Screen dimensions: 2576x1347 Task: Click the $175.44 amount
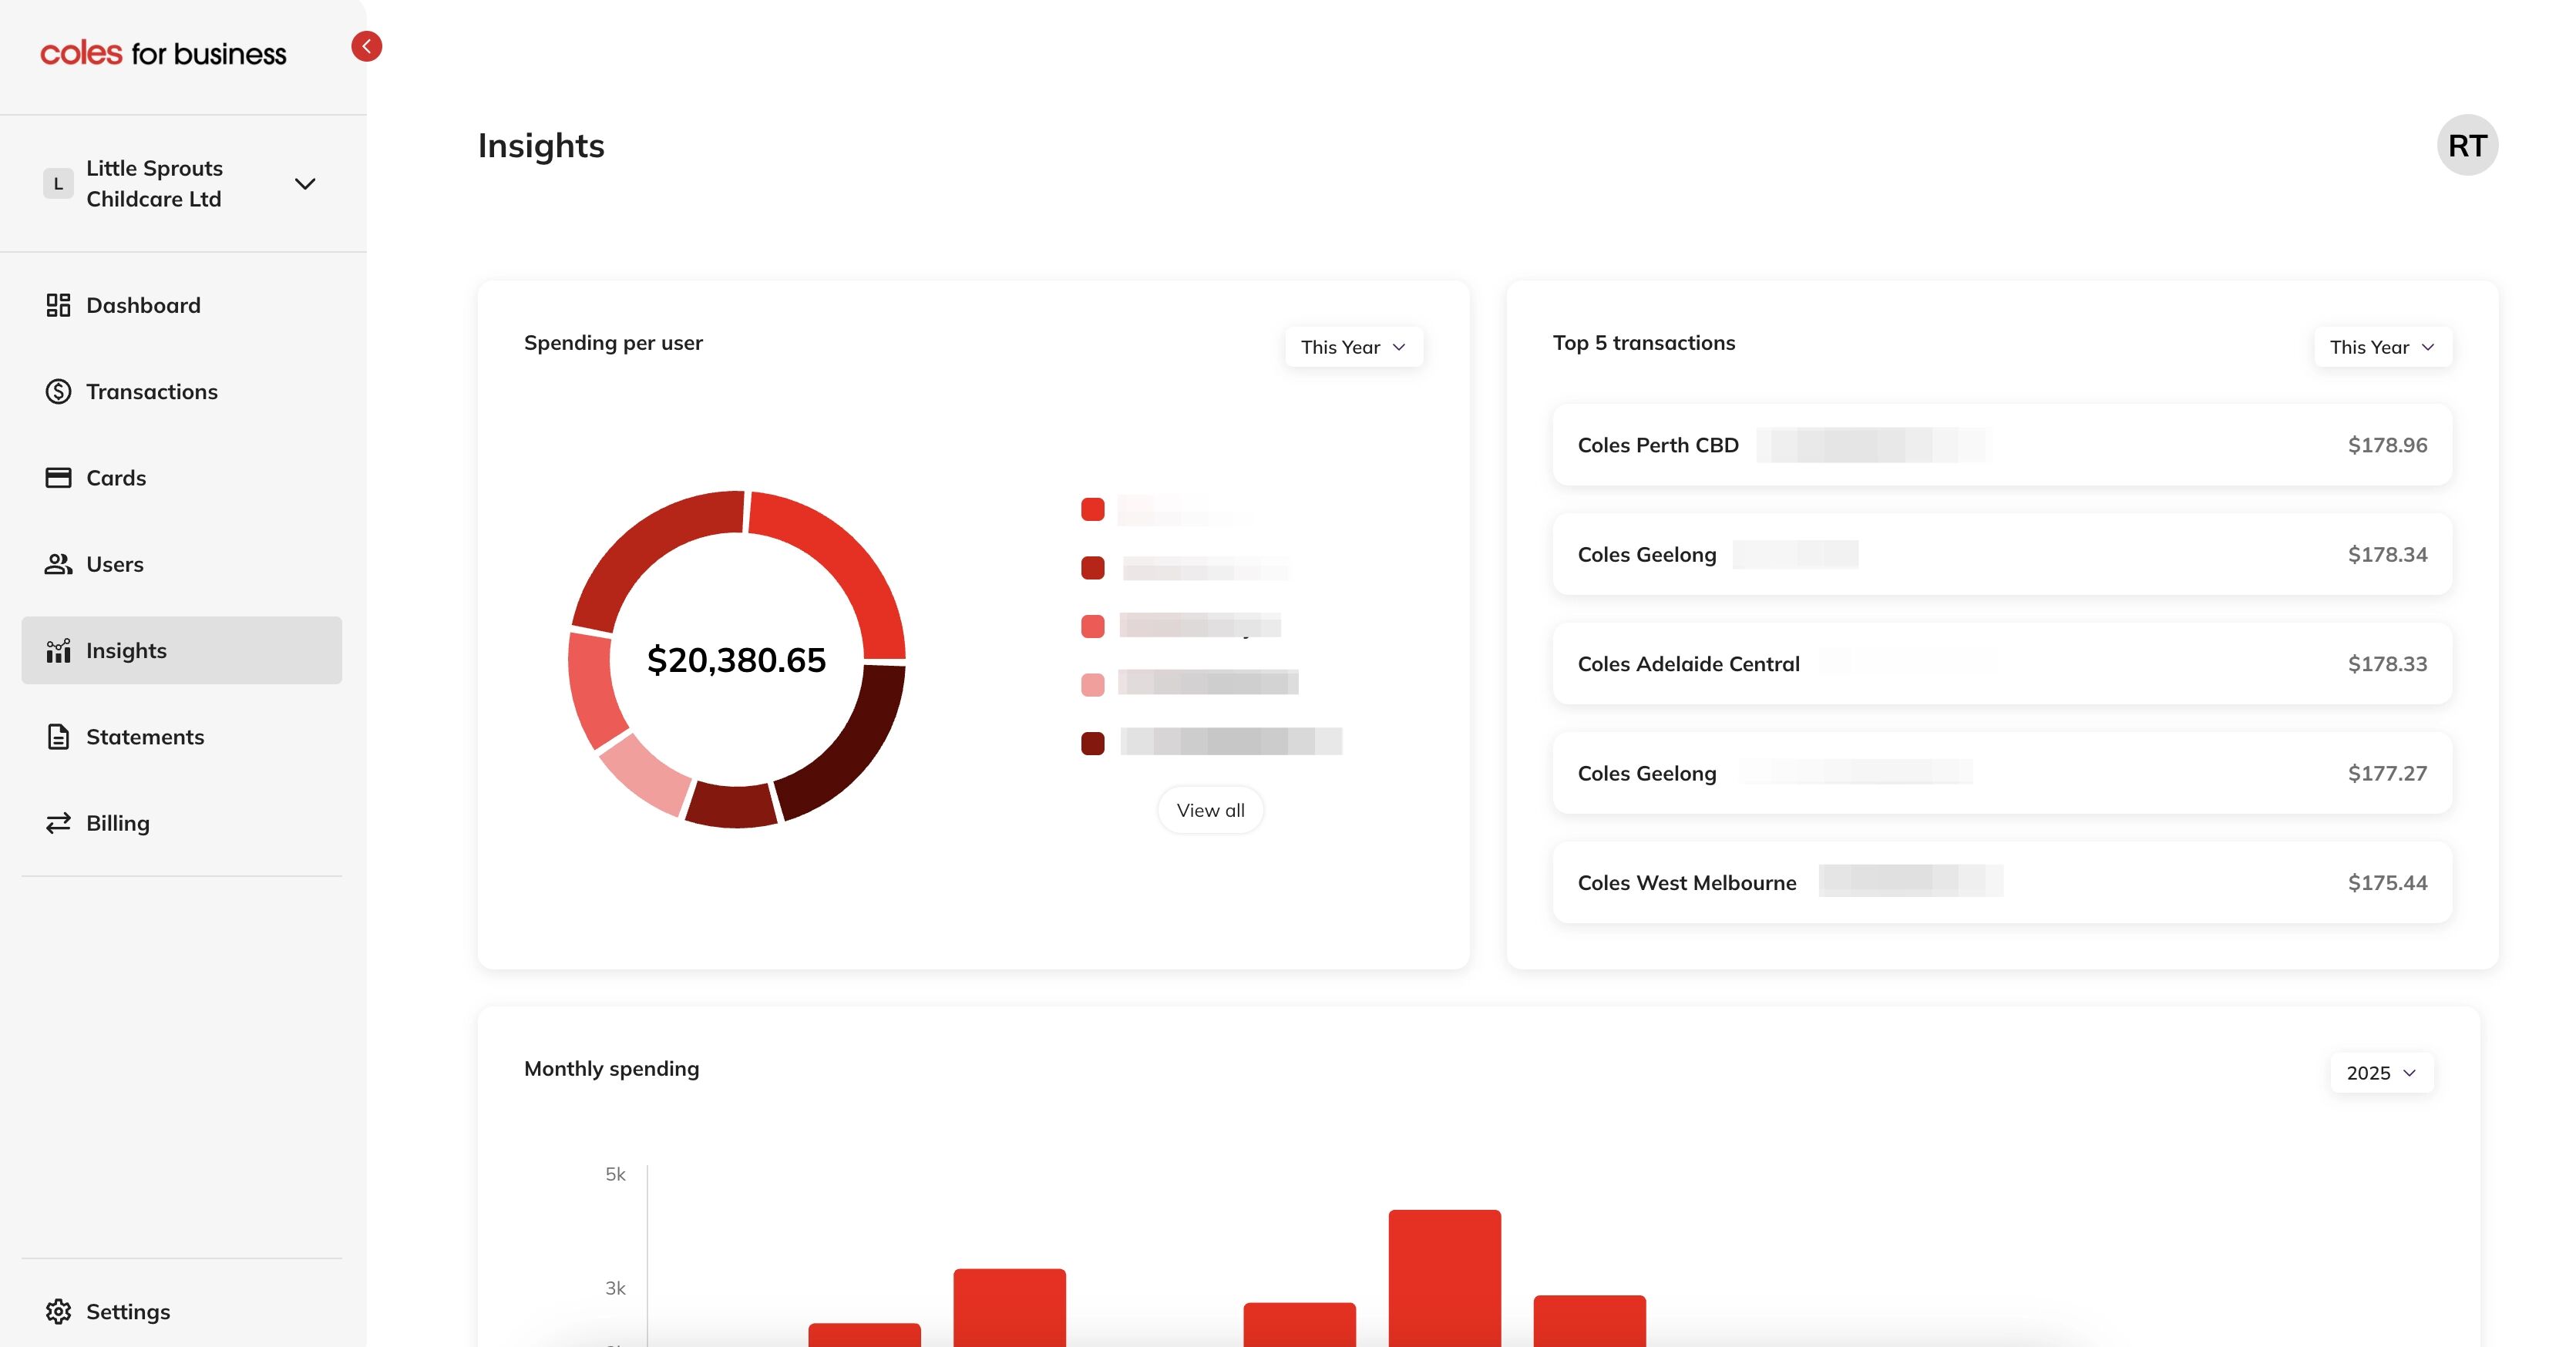2387,882
